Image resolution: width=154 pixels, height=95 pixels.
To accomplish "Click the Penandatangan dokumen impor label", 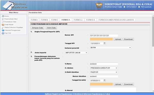I will (47, 58).
